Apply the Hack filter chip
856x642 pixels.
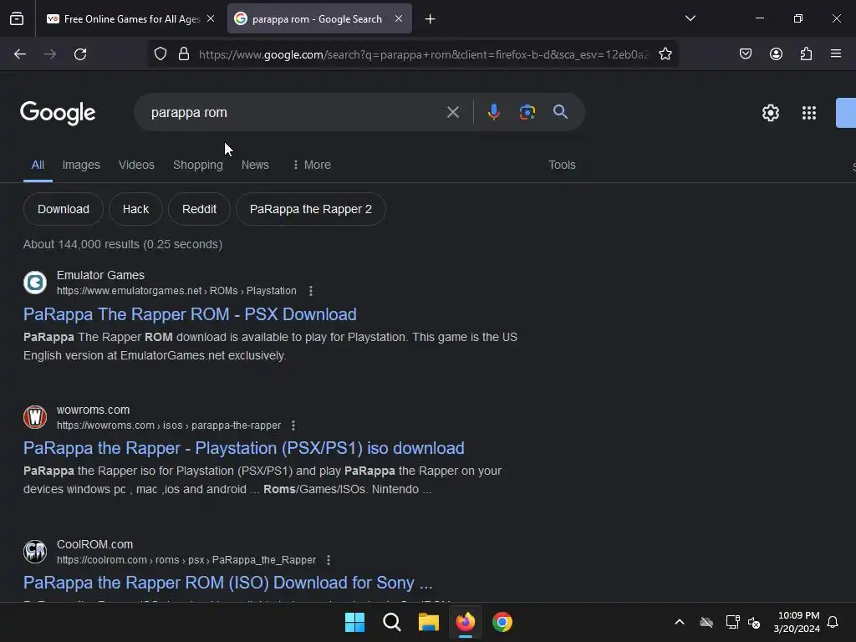click(x=135, y=209)
